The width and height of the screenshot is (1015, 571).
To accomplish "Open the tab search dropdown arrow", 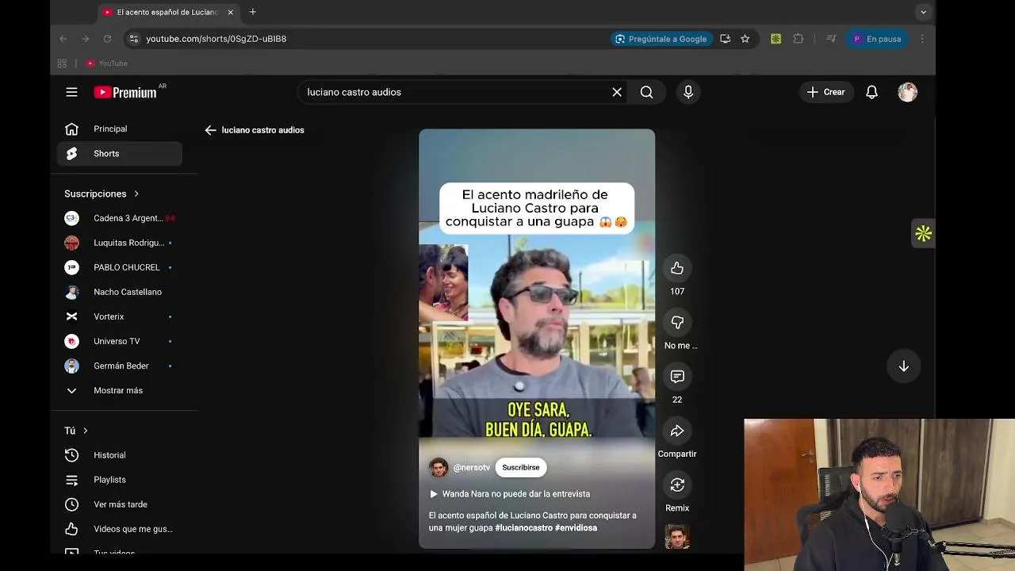I will pyautogui.click(x=923, y=12).
